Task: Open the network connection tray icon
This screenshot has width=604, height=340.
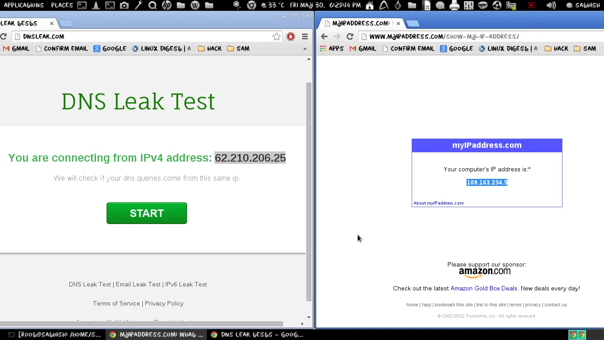Action: click(x=511, y=5)
